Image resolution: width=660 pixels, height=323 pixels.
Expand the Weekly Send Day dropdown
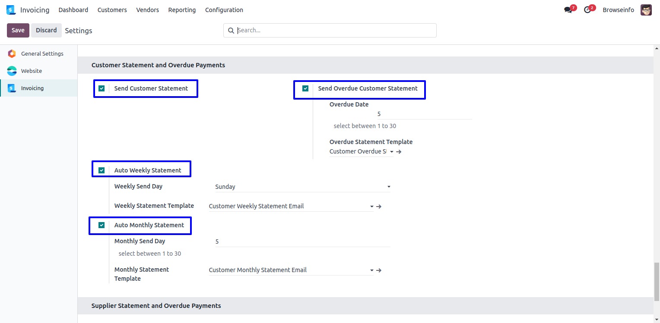tap(302, 187)
